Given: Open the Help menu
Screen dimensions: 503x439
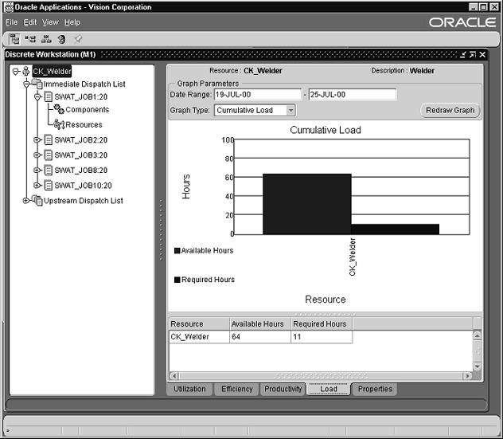Looking at the screenshot, I should click(x=72, y=22).
